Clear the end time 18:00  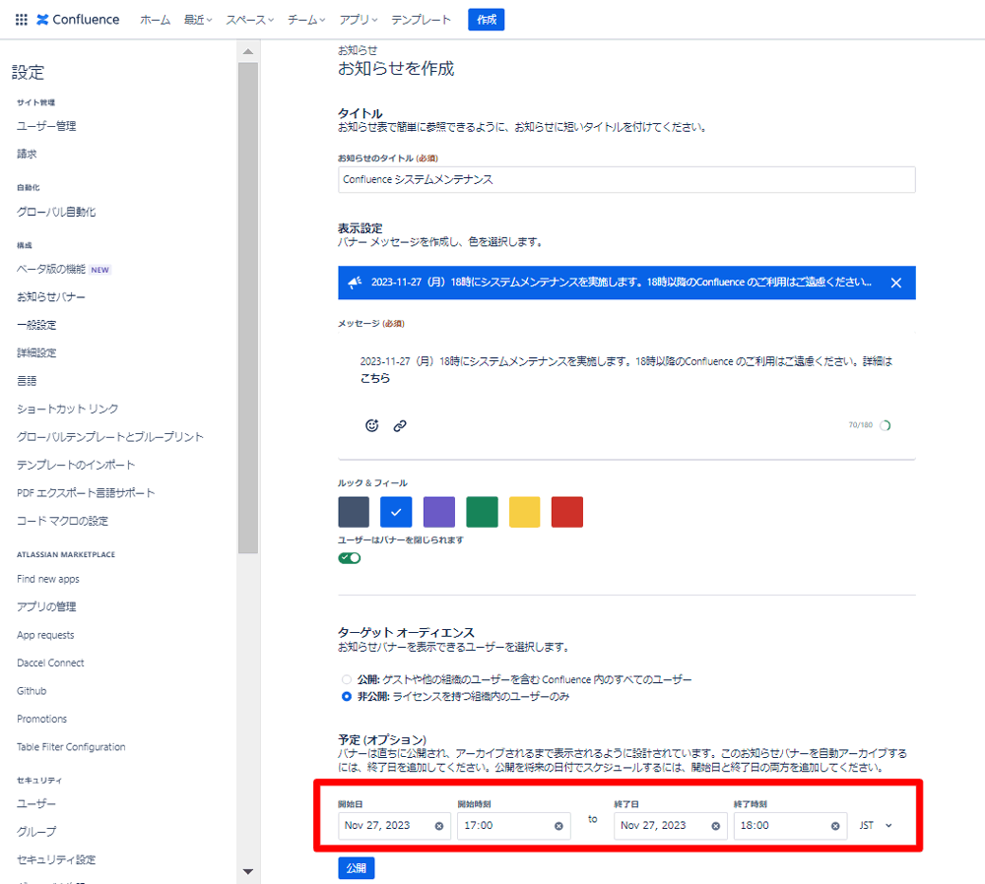coord(835,826)
